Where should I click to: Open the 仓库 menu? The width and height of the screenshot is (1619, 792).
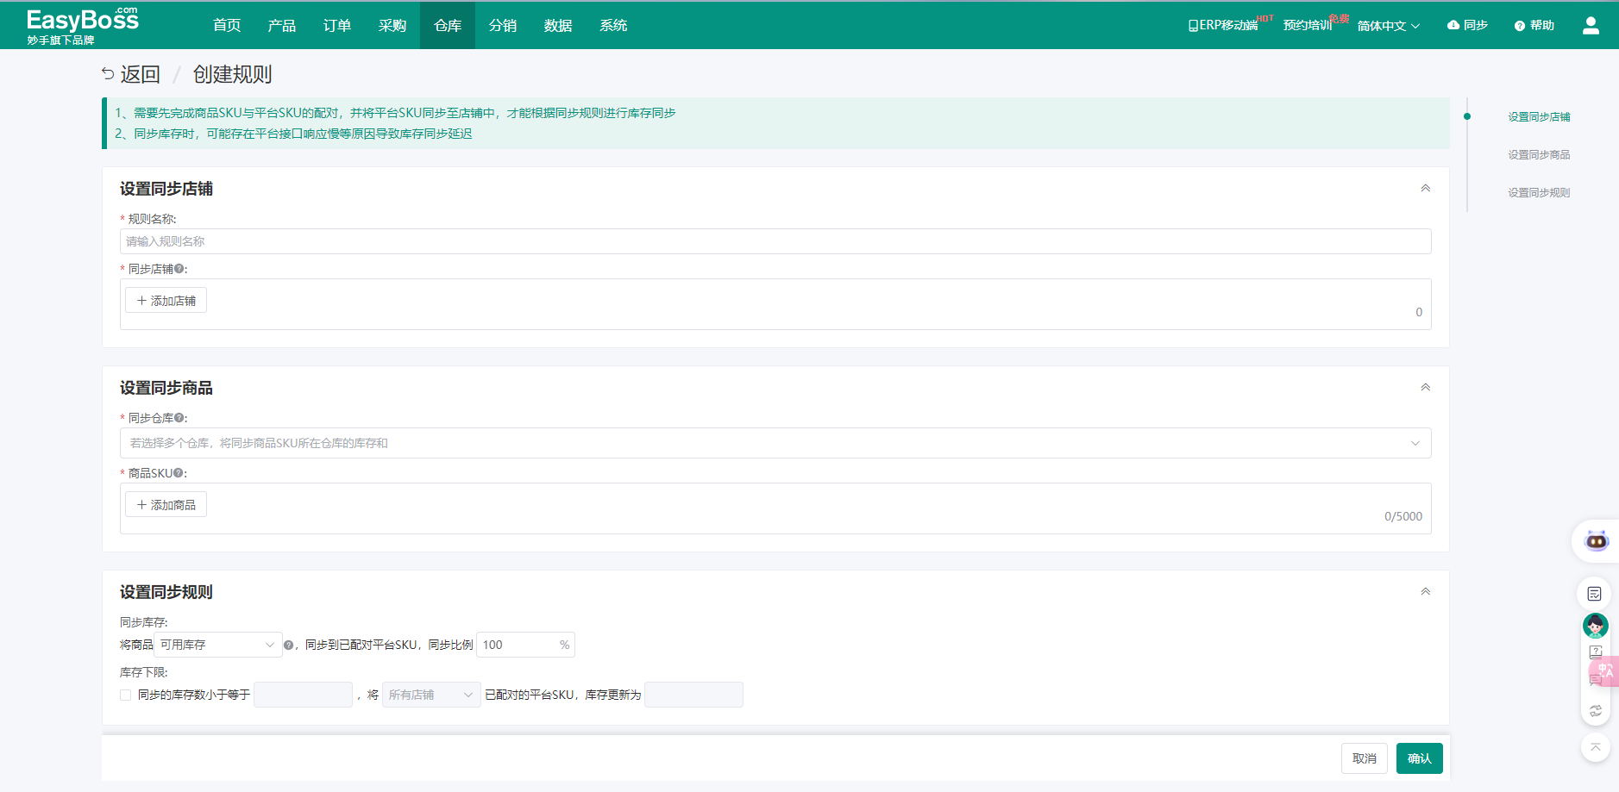[x=448, y=25]
